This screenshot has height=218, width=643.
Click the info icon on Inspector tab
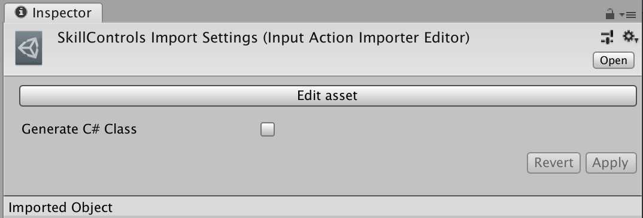tap(20, 13)
